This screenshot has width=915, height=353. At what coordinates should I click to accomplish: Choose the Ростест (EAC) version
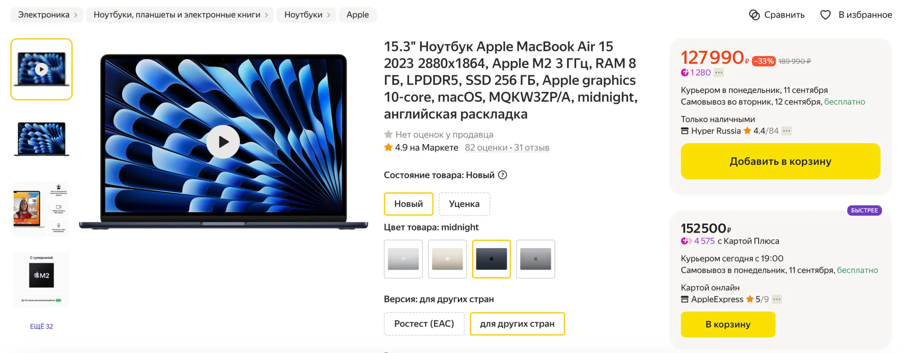pos(424,324)
